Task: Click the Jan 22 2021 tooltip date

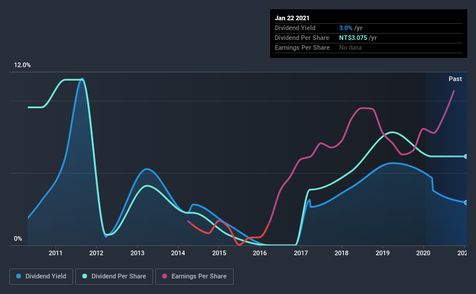Action: coord(292,18)
